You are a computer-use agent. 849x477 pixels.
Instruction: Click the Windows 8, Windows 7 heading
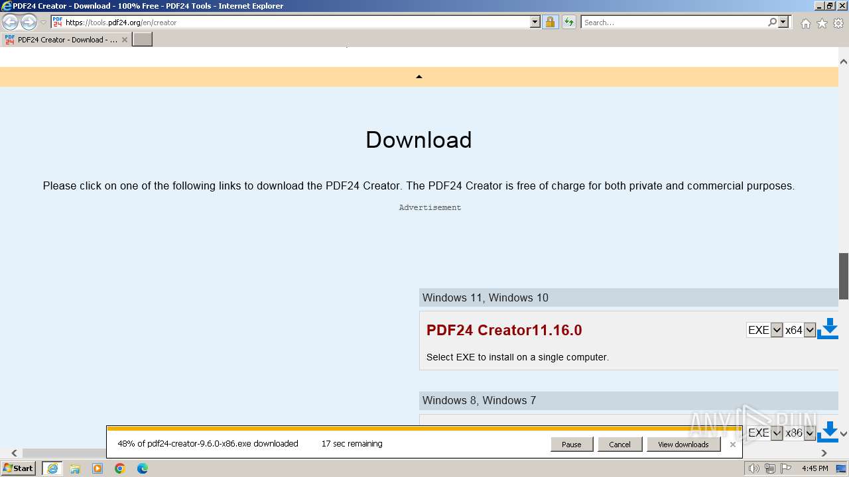click(x=479, y=400)
